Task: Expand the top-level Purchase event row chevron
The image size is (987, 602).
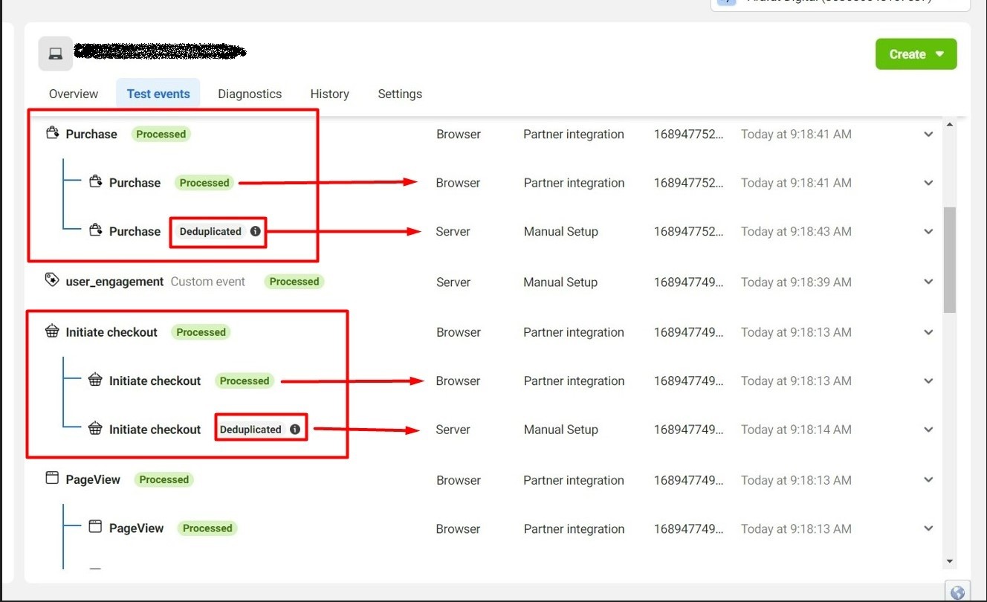Action: (x=928, y=135)
